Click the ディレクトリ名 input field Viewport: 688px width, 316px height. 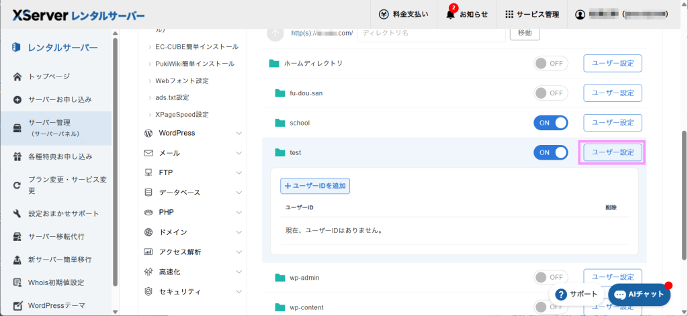click(x=431, y=32)
